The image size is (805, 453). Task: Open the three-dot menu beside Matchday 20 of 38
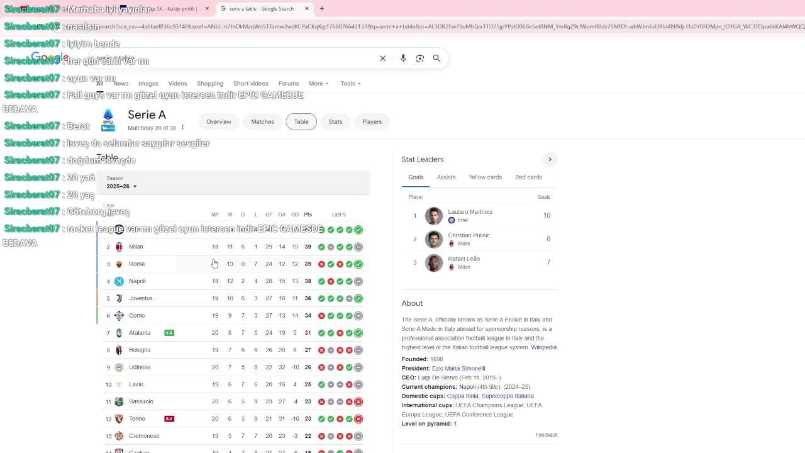pos(182,128)
